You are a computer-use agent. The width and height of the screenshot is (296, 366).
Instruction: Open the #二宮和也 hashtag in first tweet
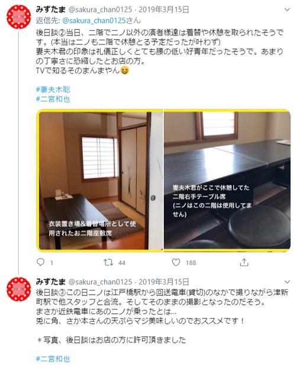click(53, 99)
